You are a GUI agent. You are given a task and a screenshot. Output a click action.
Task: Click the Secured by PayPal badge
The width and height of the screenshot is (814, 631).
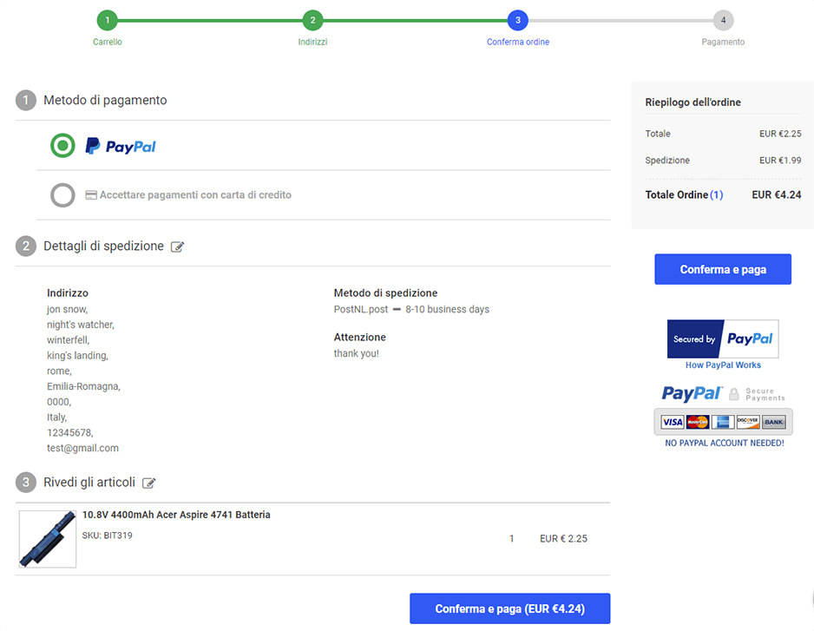[x=723, y=339]
